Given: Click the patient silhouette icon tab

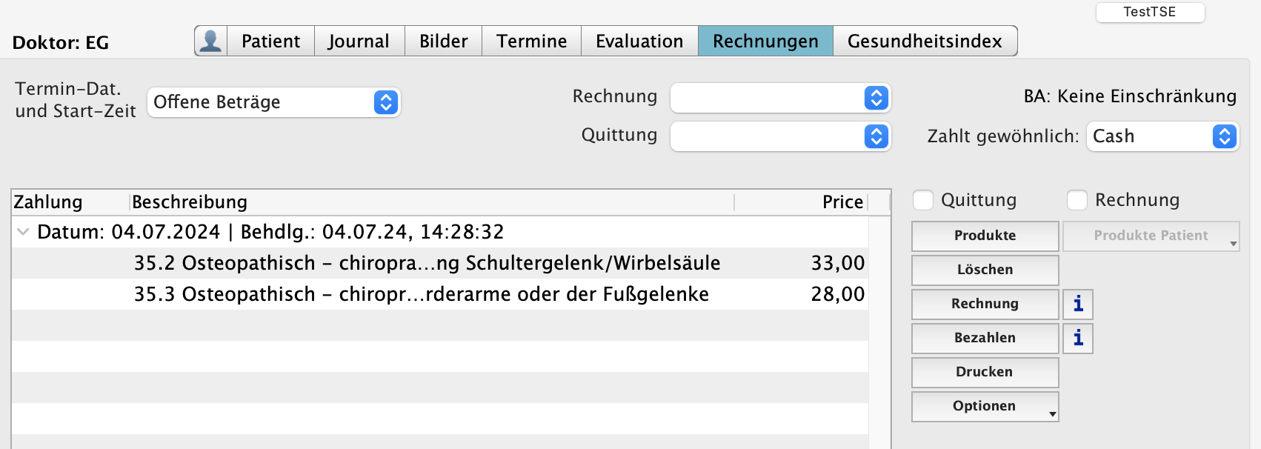Looking at the screenshot, I should pos(211,41).
